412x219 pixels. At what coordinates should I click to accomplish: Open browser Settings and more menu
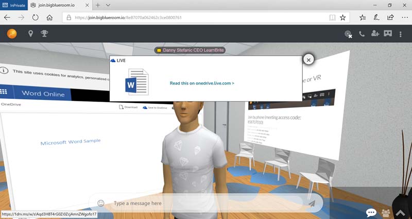405,18
